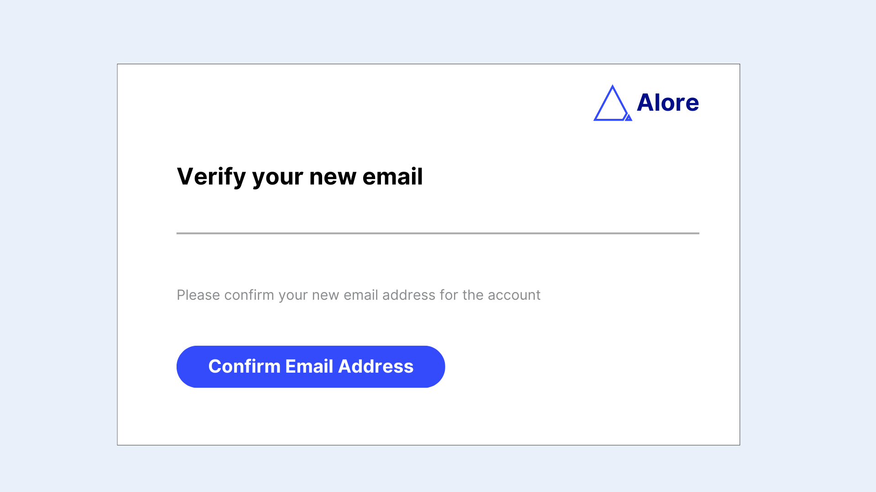Viewport: 876px width, 492px height.
Task: Select the Verify your new email heading
Action: 300,177
